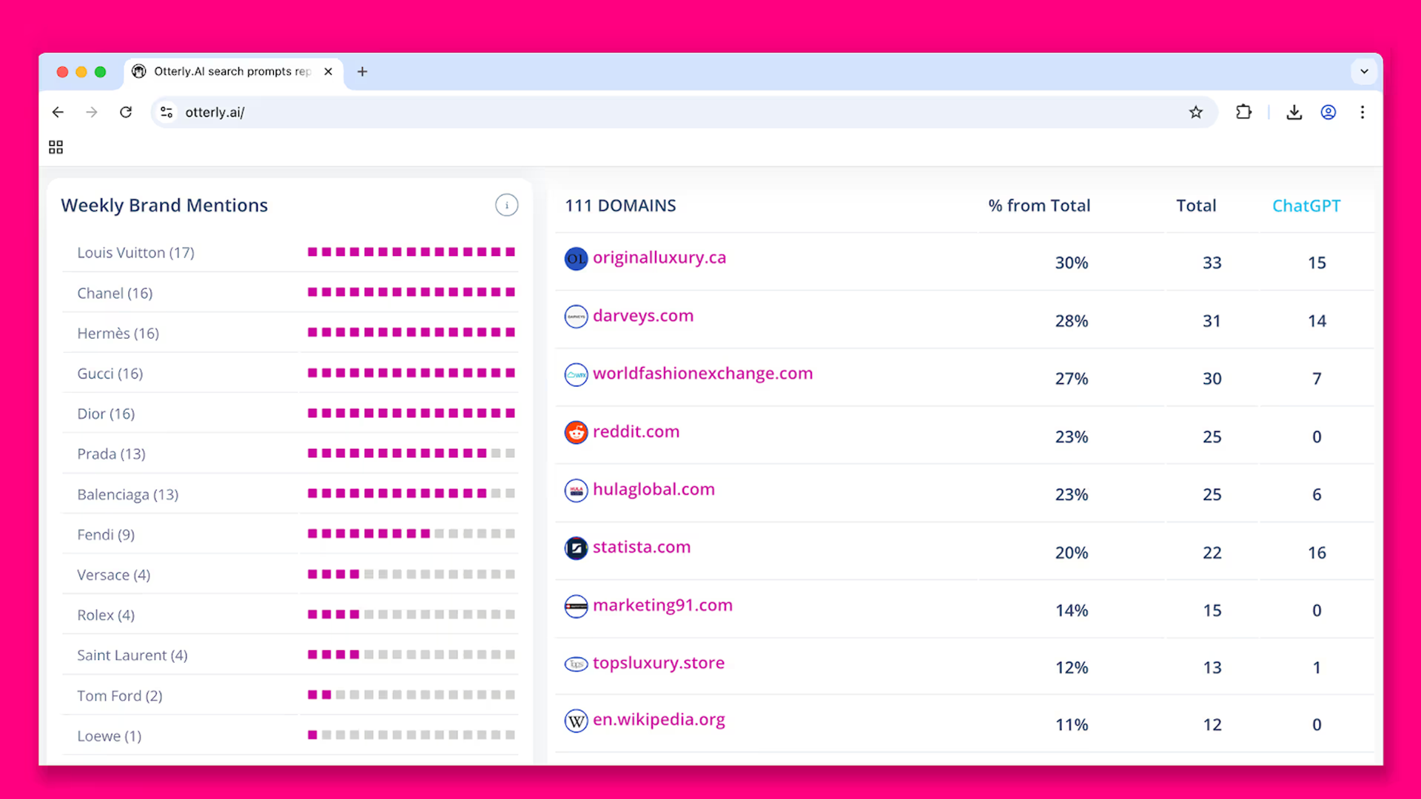Image resolution: width=1421 pixels, height=799 pixels.
Task: Click the originalluxury.ca favicon
Action: (x=576, y=259)
